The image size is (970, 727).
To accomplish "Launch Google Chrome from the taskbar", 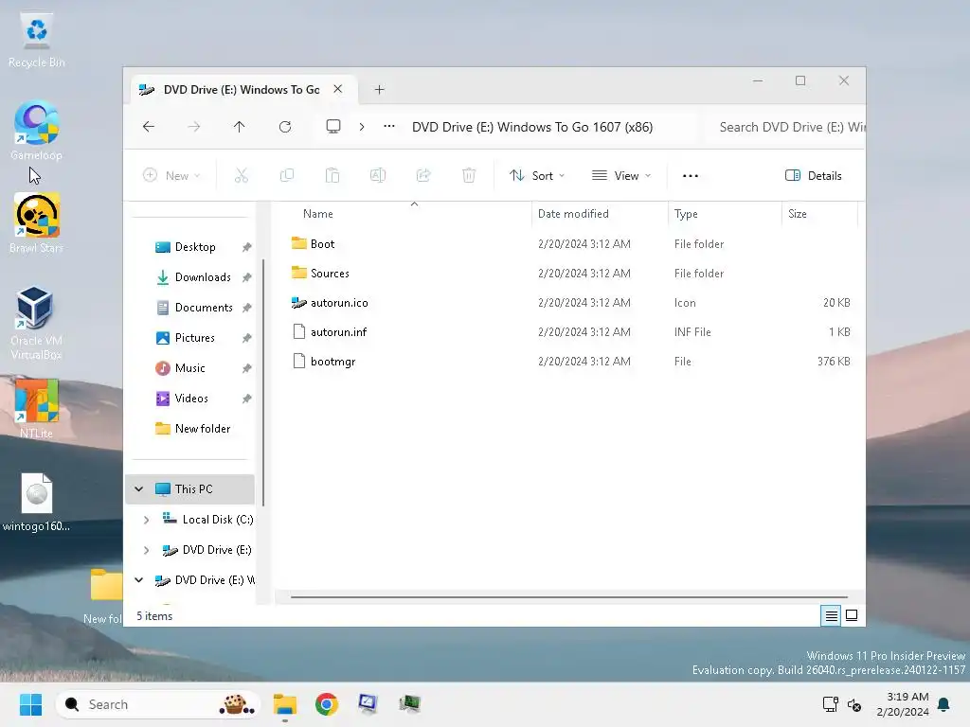I will pos(326,704).
